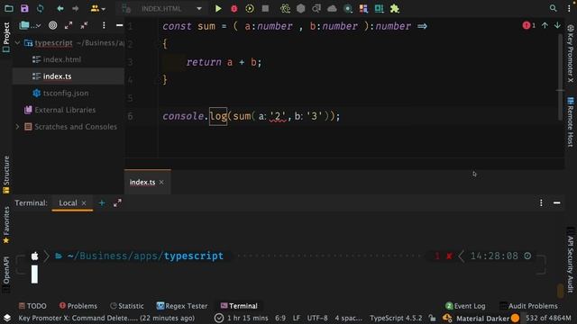Toggle the Key Promoter X side panel
Screen dimensions: 577x324
(571, 54)
